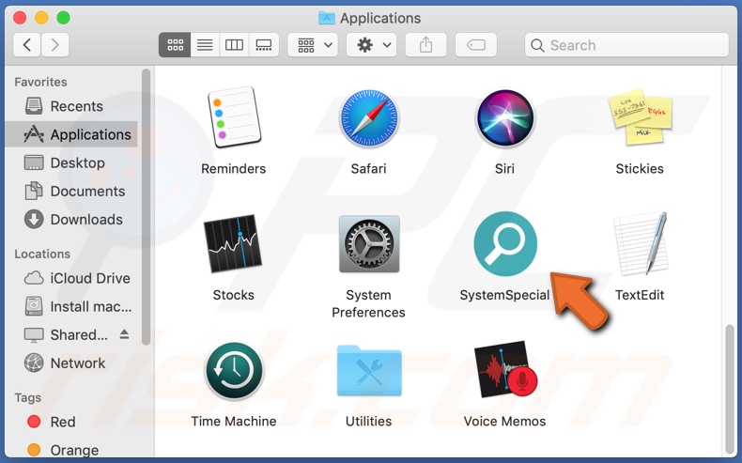
Task: Click the Time Machine name label
Action: 234,422
